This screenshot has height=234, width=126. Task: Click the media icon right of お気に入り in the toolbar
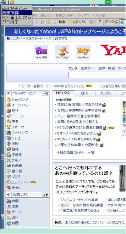(92, 22)
